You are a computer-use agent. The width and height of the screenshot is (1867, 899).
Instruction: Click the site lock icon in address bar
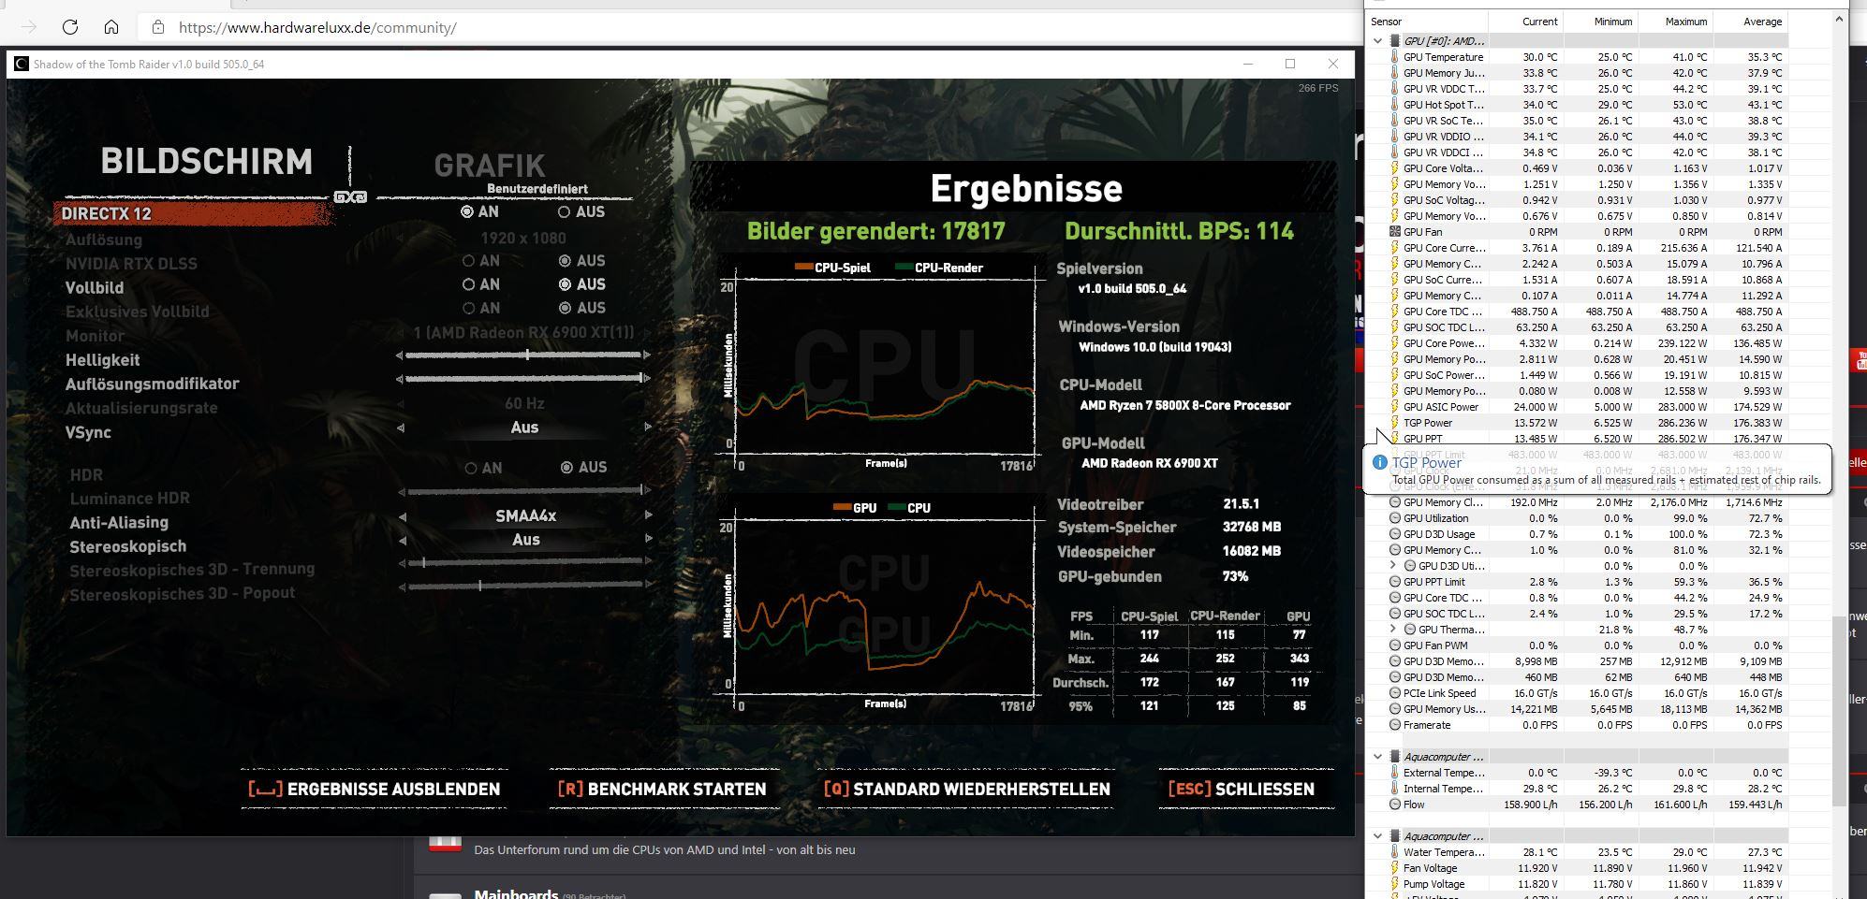click(x=157, y=27)
